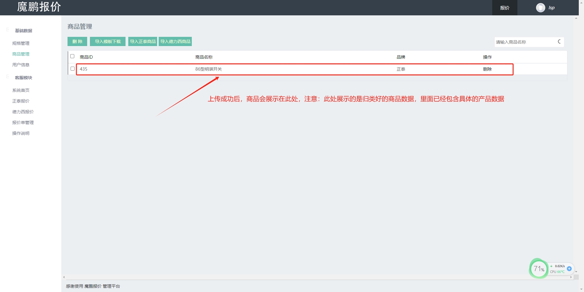Click 删除 link in the 435 row
This screenshot has height=292, width=584.
tap(487, 69)
